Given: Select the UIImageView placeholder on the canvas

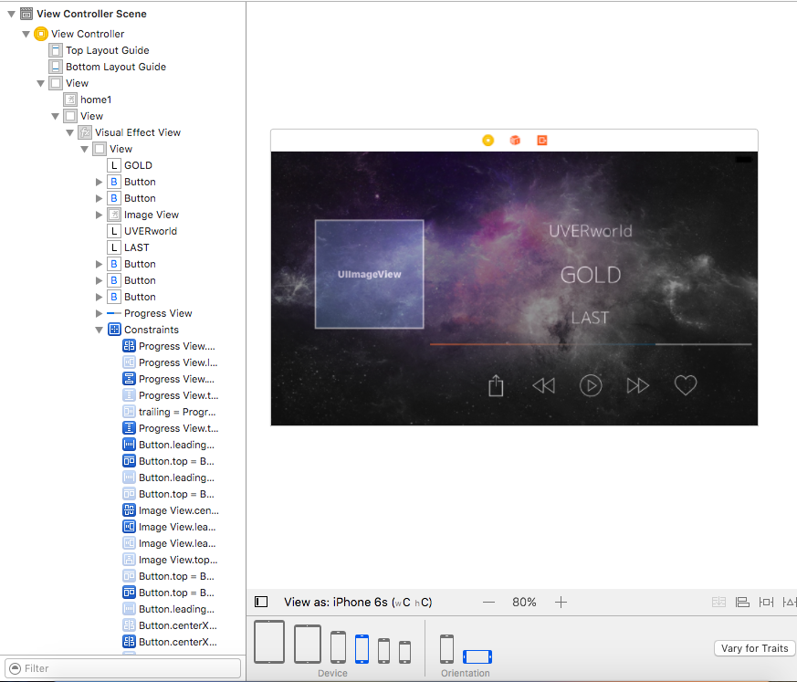Looking at the screenshot, I should [x=370, y=274].
